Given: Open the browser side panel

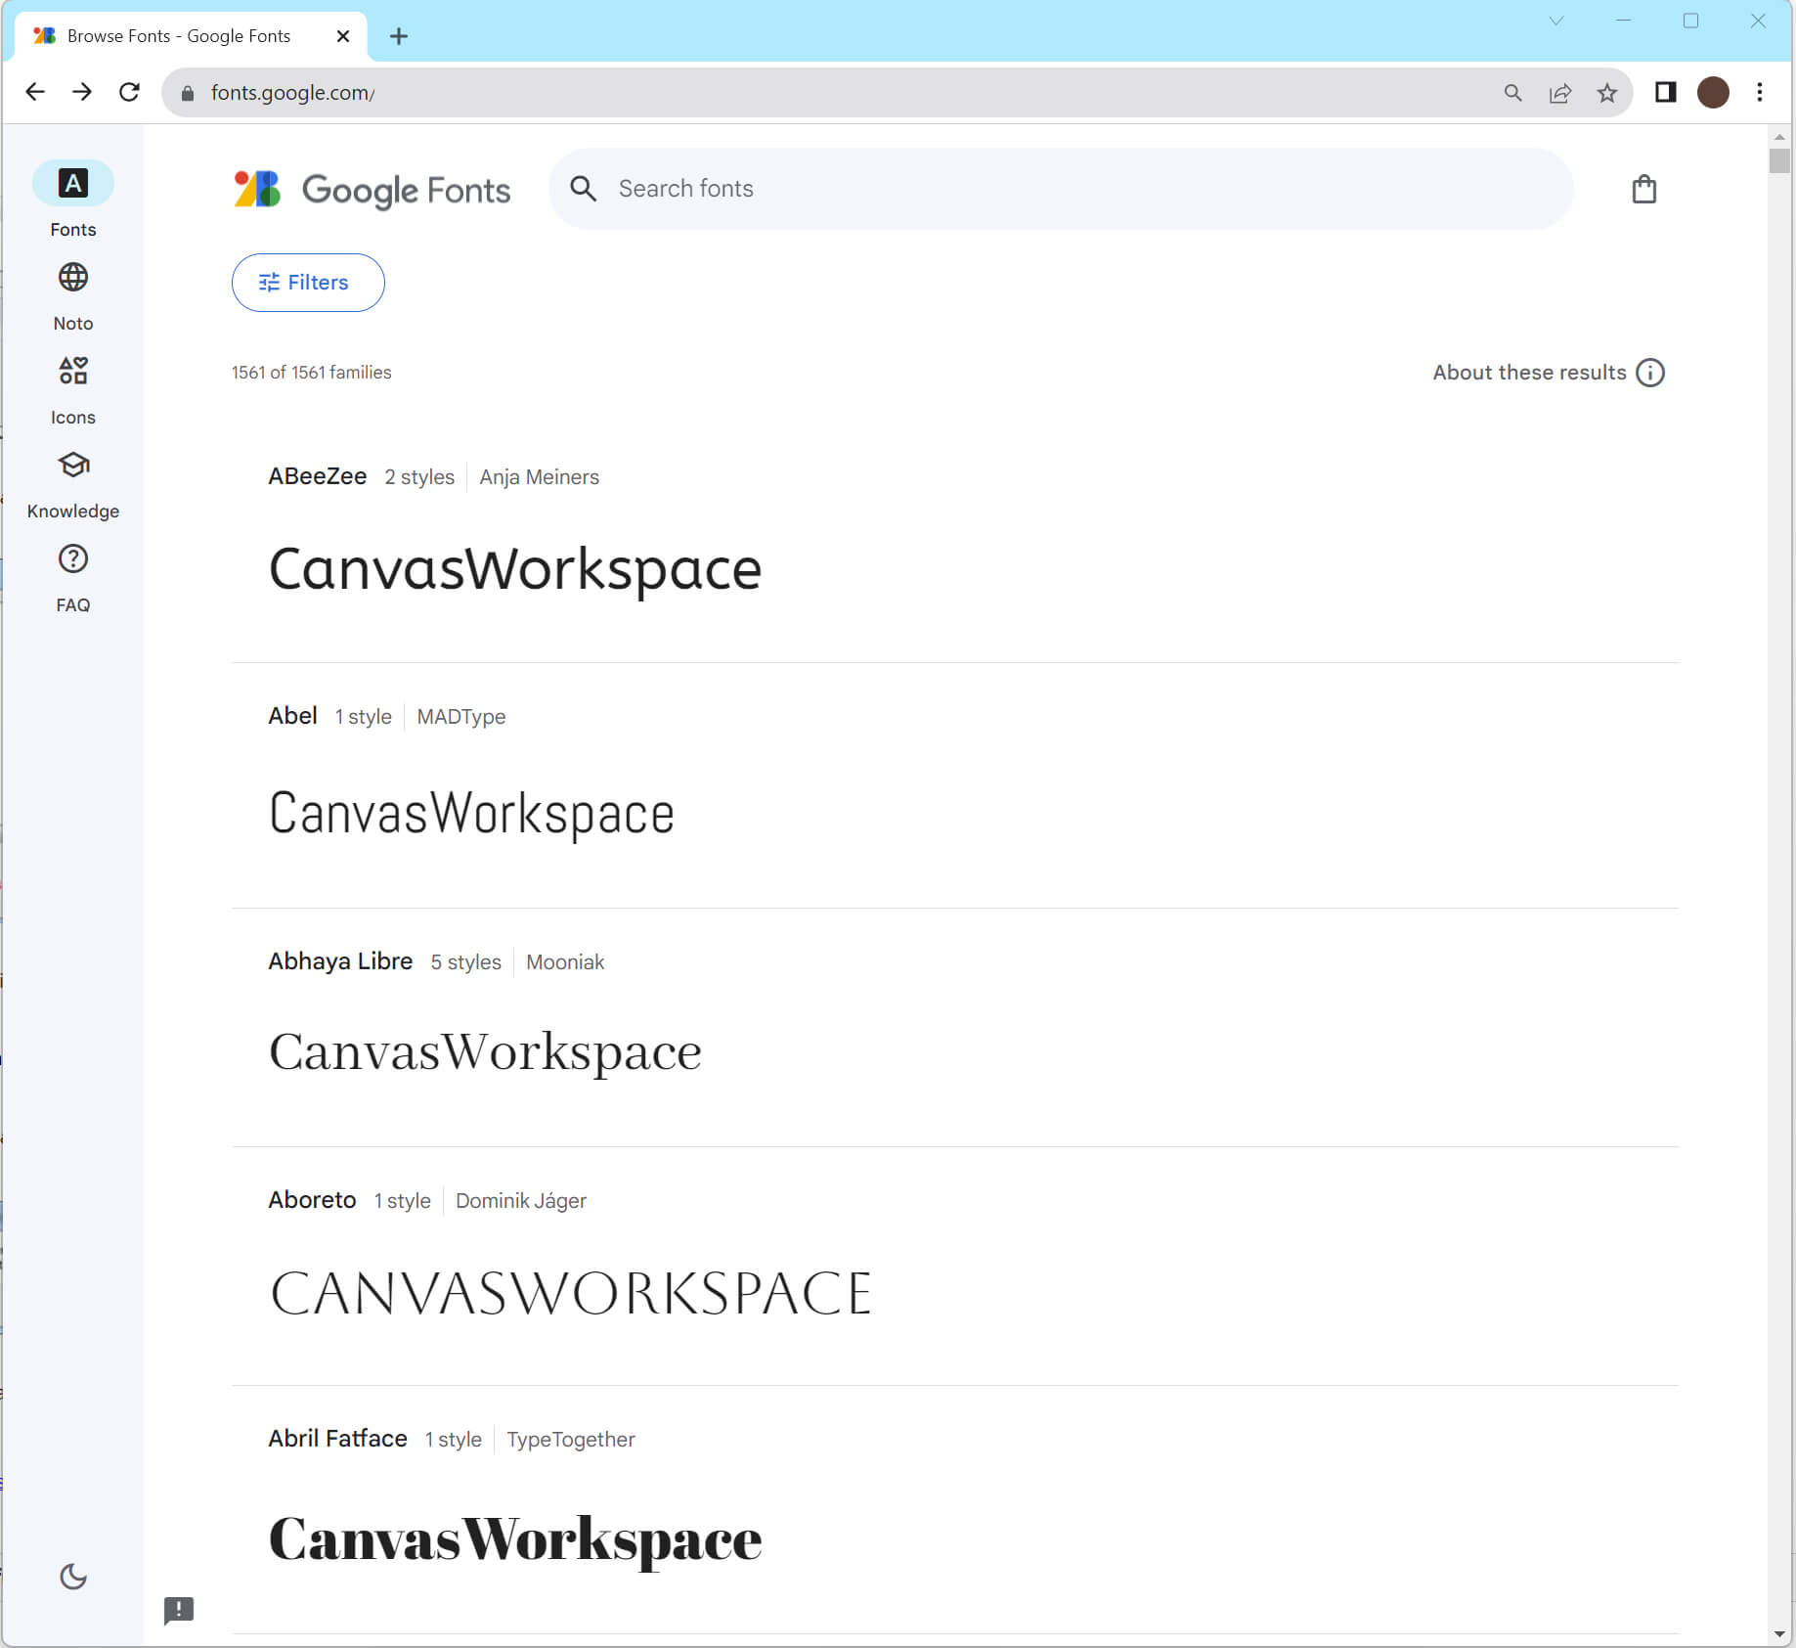Looking at the screenshot, I should (1666, 92).
